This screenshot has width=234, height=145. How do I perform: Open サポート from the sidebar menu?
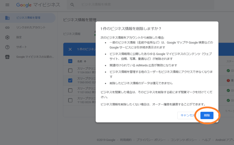tap(22, 47)
